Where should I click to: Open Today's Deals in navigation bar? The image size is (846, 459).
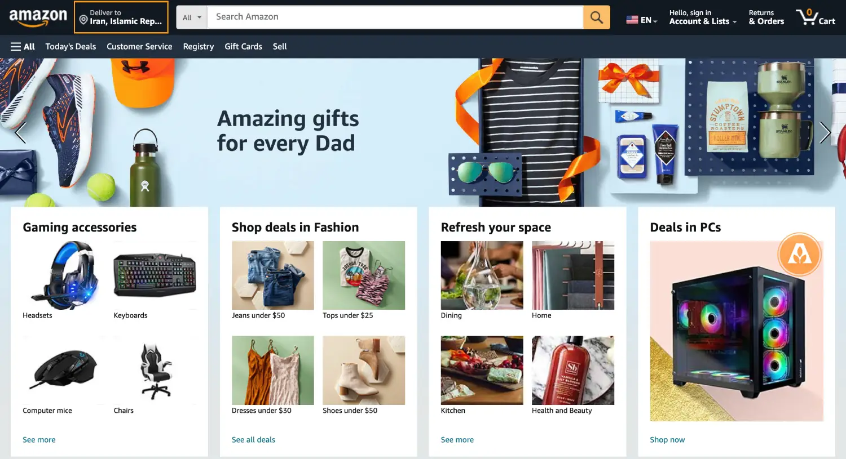tap(70, 47)
